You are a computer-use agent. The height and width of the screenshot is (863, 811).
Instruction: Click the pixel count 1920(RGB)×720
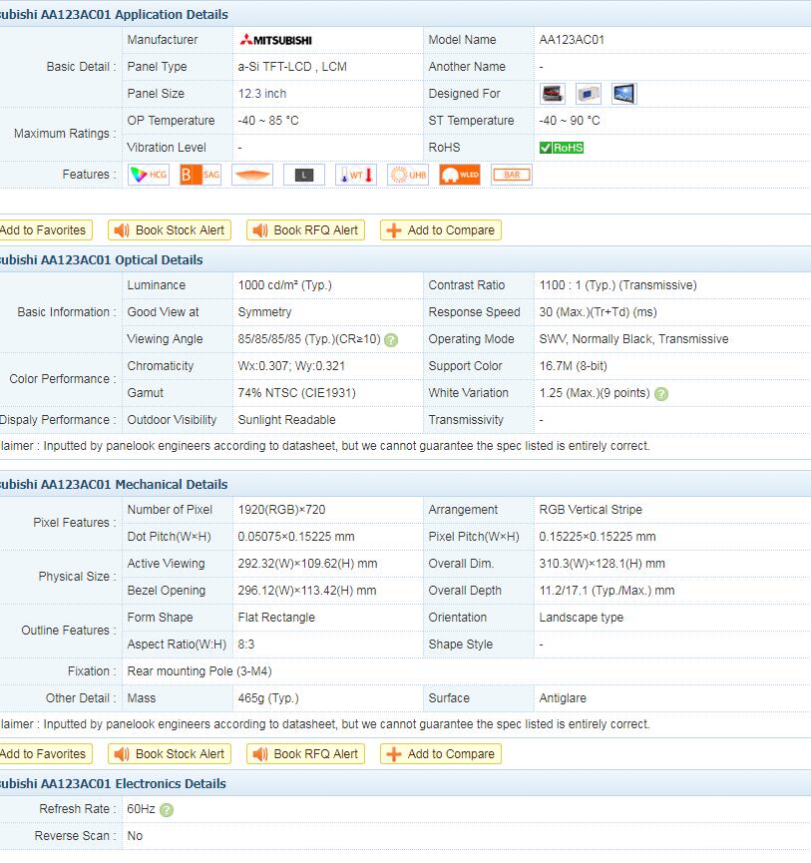coord(281,510)
